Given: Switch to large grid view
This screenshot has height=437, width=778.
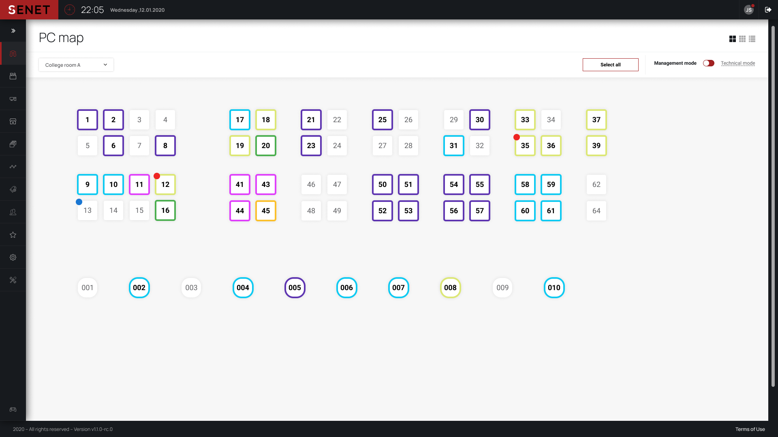Looking at the screenshot, I should pyautogui.click(x=732, y=39).
